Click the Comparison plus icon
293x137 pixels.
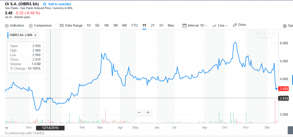(x=31, y=25)
